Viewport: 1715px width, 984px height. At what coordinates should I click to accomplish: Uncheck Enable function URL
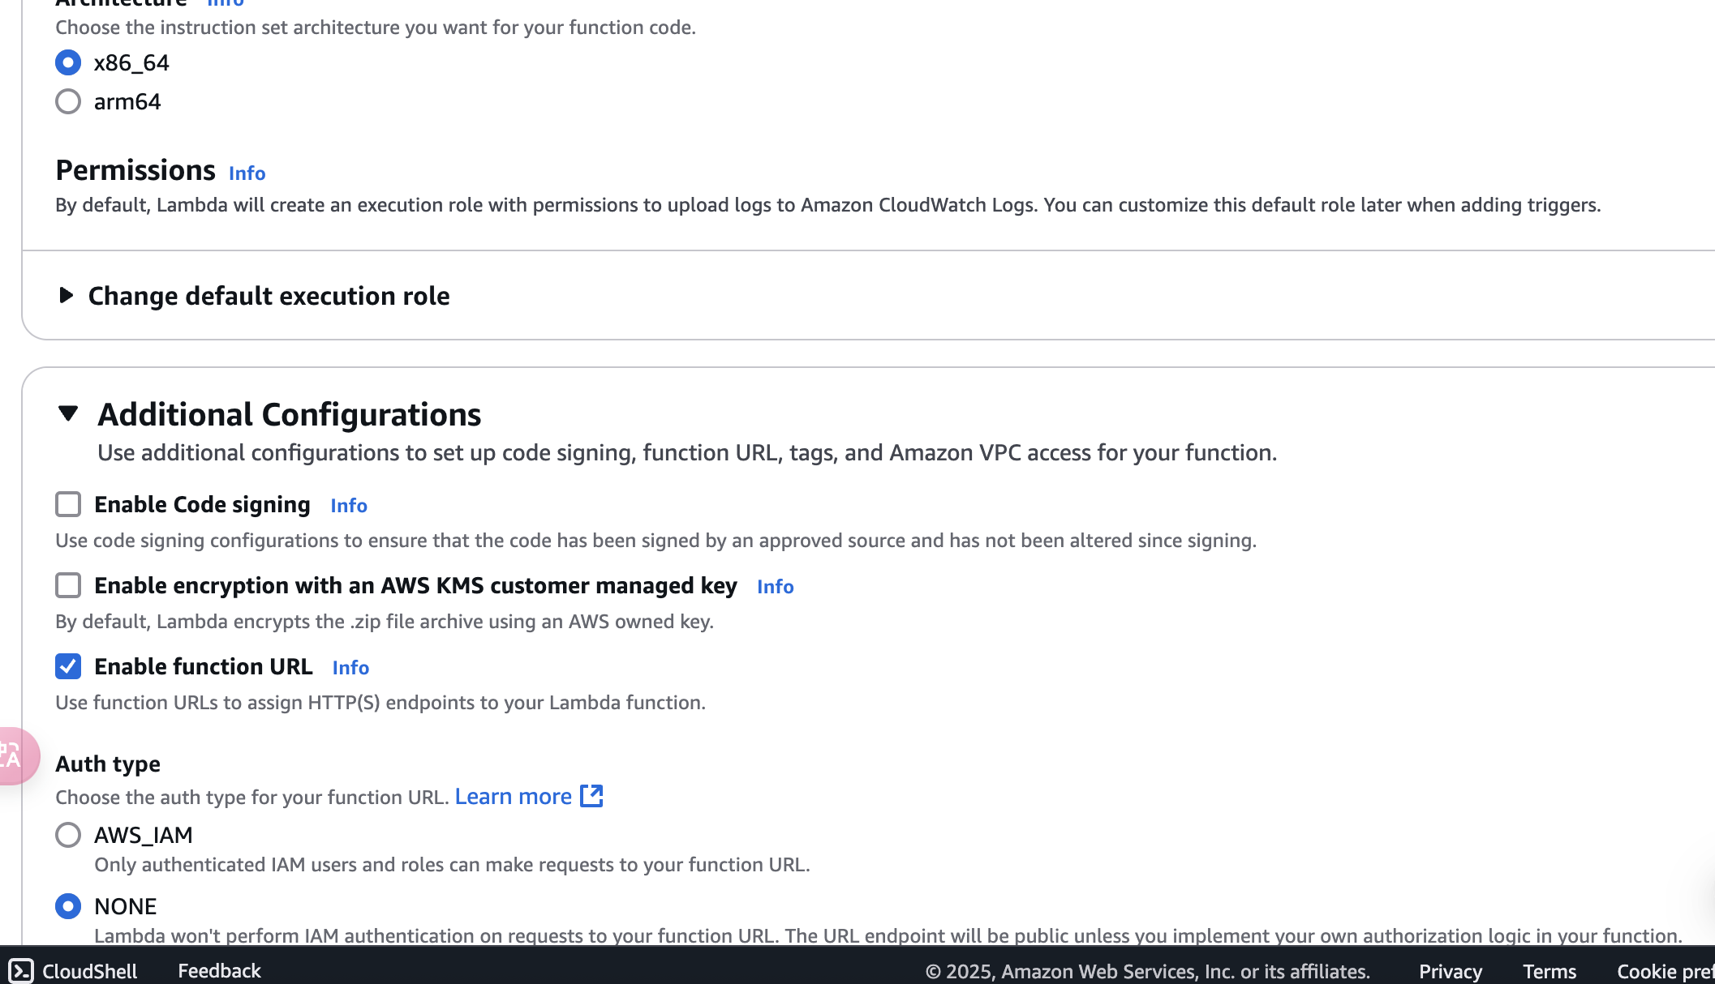(x=68, y=666)
